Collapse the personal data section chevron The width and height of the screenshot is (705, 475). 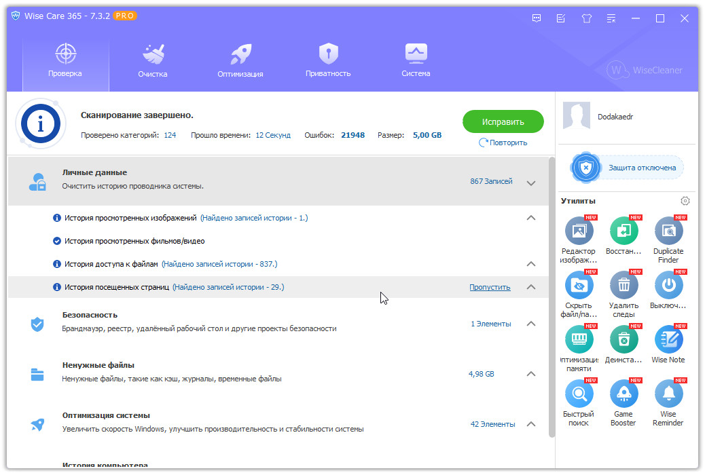(x=531, y=183)
